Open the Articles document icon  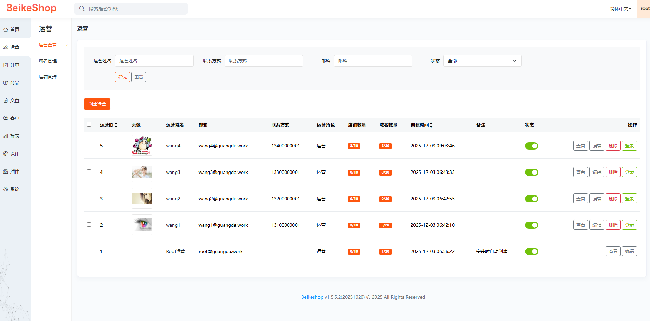click(x=5, y=100)
